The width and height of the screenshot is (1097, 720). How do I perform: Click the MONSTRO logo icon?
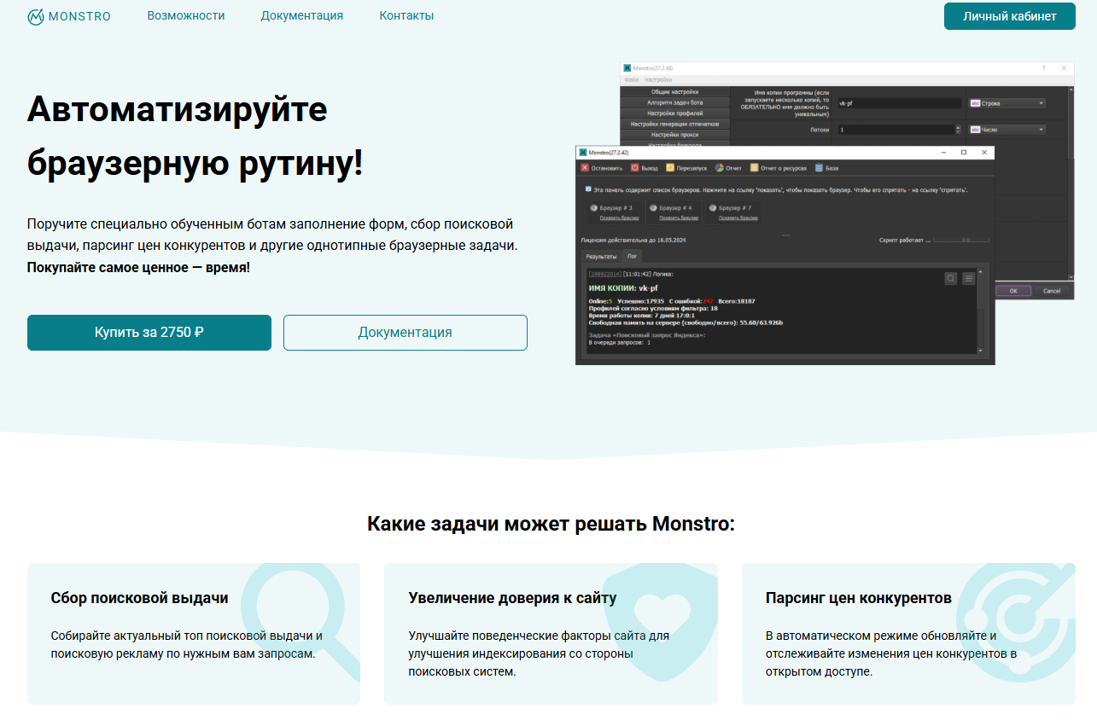click(x=35, y=15)
